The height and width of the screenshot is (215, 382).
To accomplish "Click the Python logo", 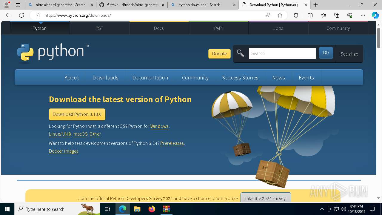I will point(53,53).
